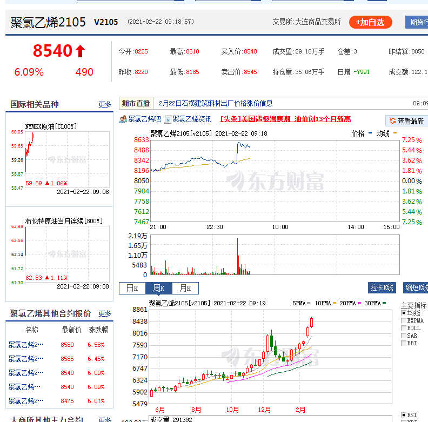This screenshot has width=428, height=422.
Task: Open the 头条 美国遇极端寒潮 headline
Action: pos(285,119)
